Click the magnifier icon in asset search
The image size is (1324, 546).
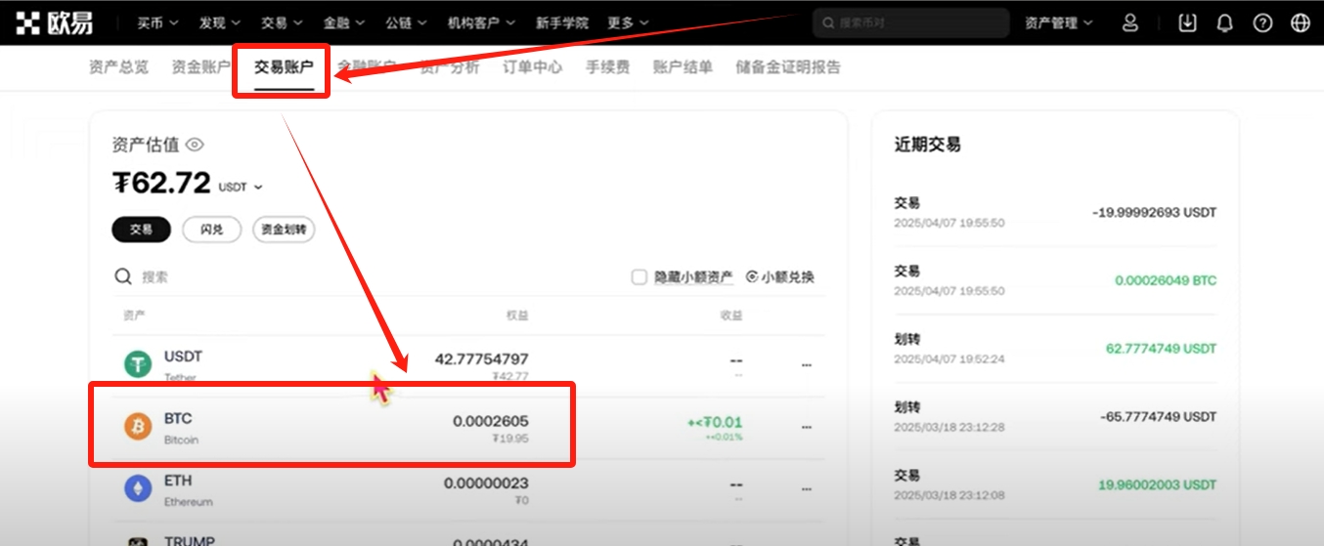point(123,276)
